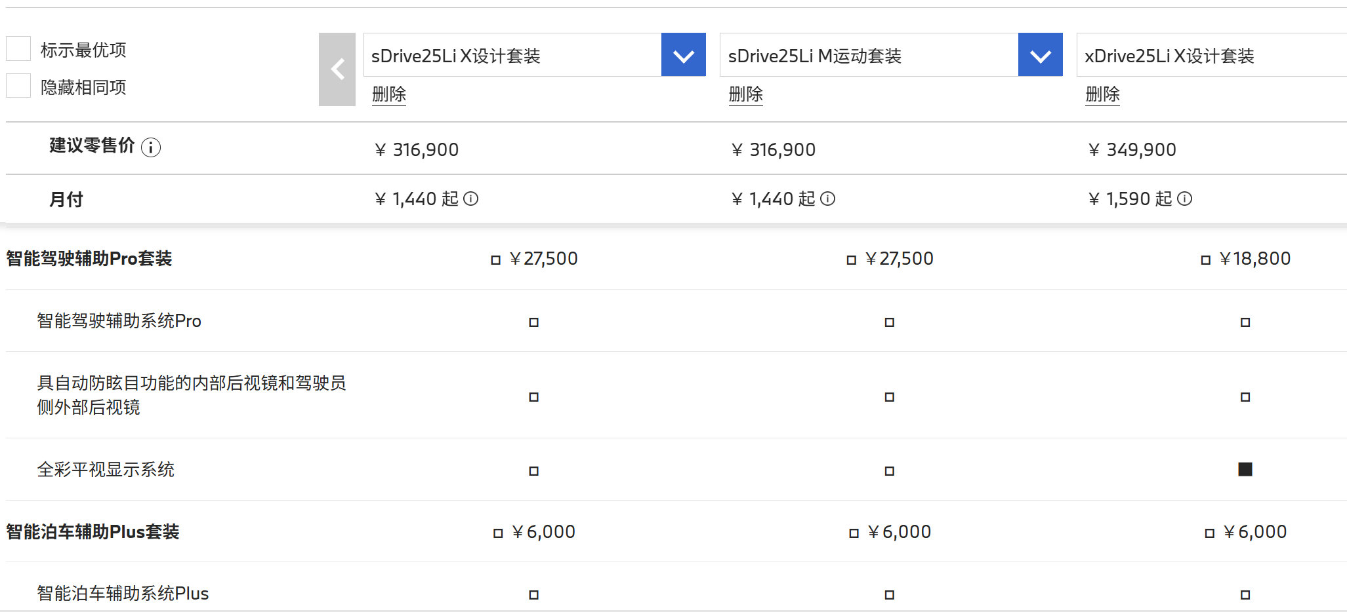Open info icon beside first ¥1,440 起

click(x=471, y=199)
